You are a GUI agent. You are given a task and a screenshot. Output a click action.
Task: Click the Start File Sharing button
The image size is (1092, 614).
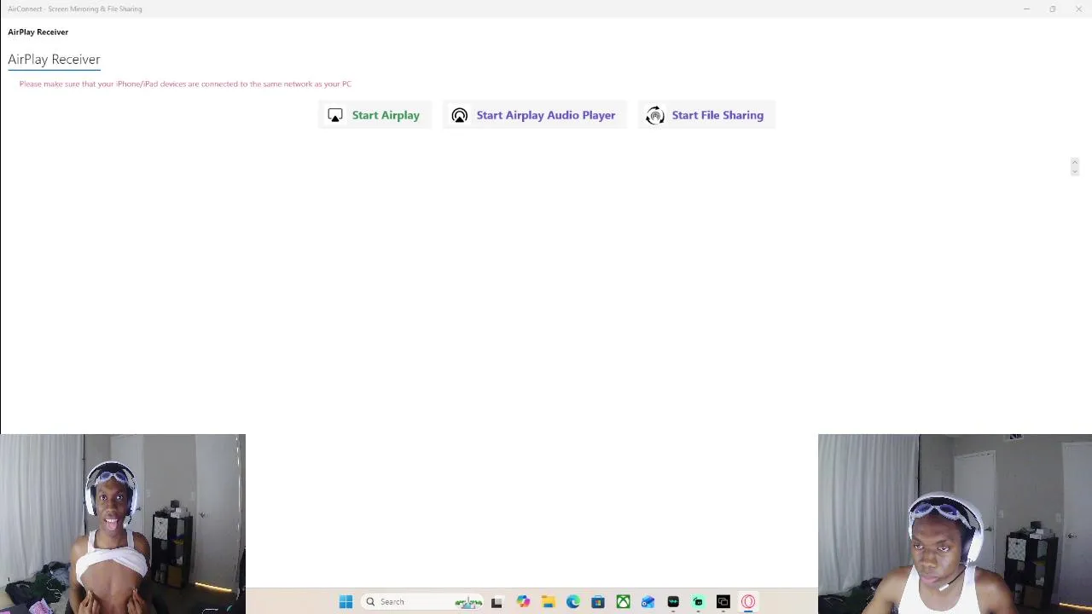[x=706, y=115]
